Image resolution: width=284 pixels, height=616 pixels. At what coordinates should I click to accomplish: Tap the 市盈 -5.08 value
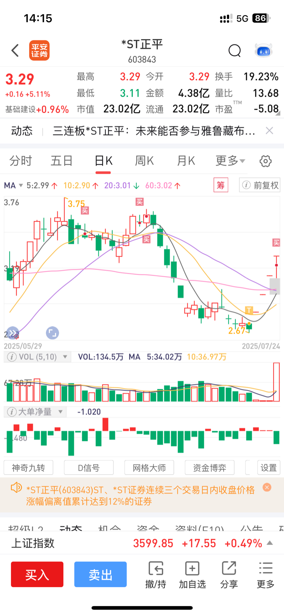click(266, 109)
